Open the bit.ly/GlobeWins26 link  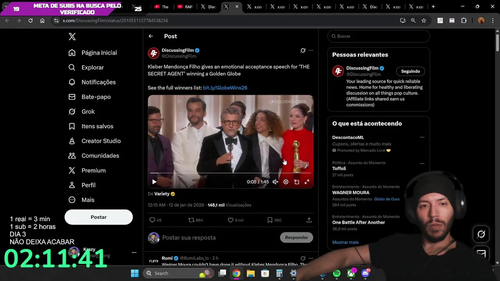(x=225, y=88)
